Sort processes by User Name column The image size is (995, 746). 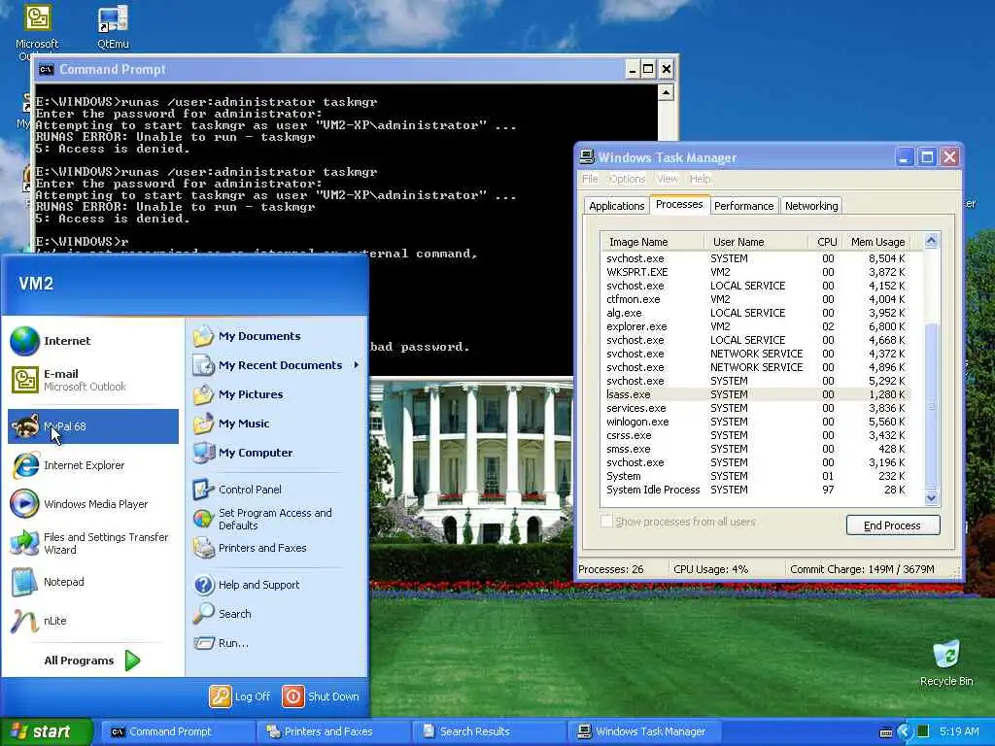click(756, 242)
